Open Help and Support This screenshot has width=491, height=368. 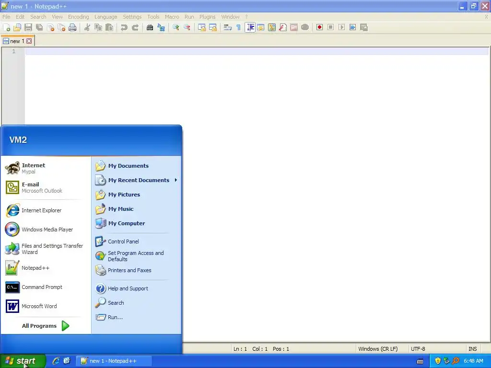click(x=137, y=288)
